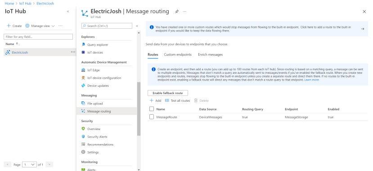This screenshot has height=171, width=373.
Task: Click the Security Alerts shield icon
Action: [83, 136]
